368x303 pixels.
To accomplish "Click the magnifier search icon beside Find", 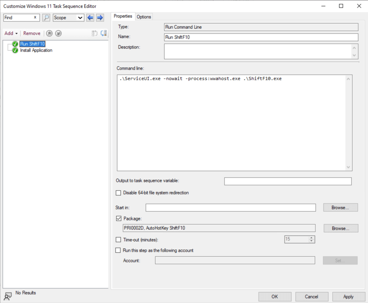I will tap(46, 18).
